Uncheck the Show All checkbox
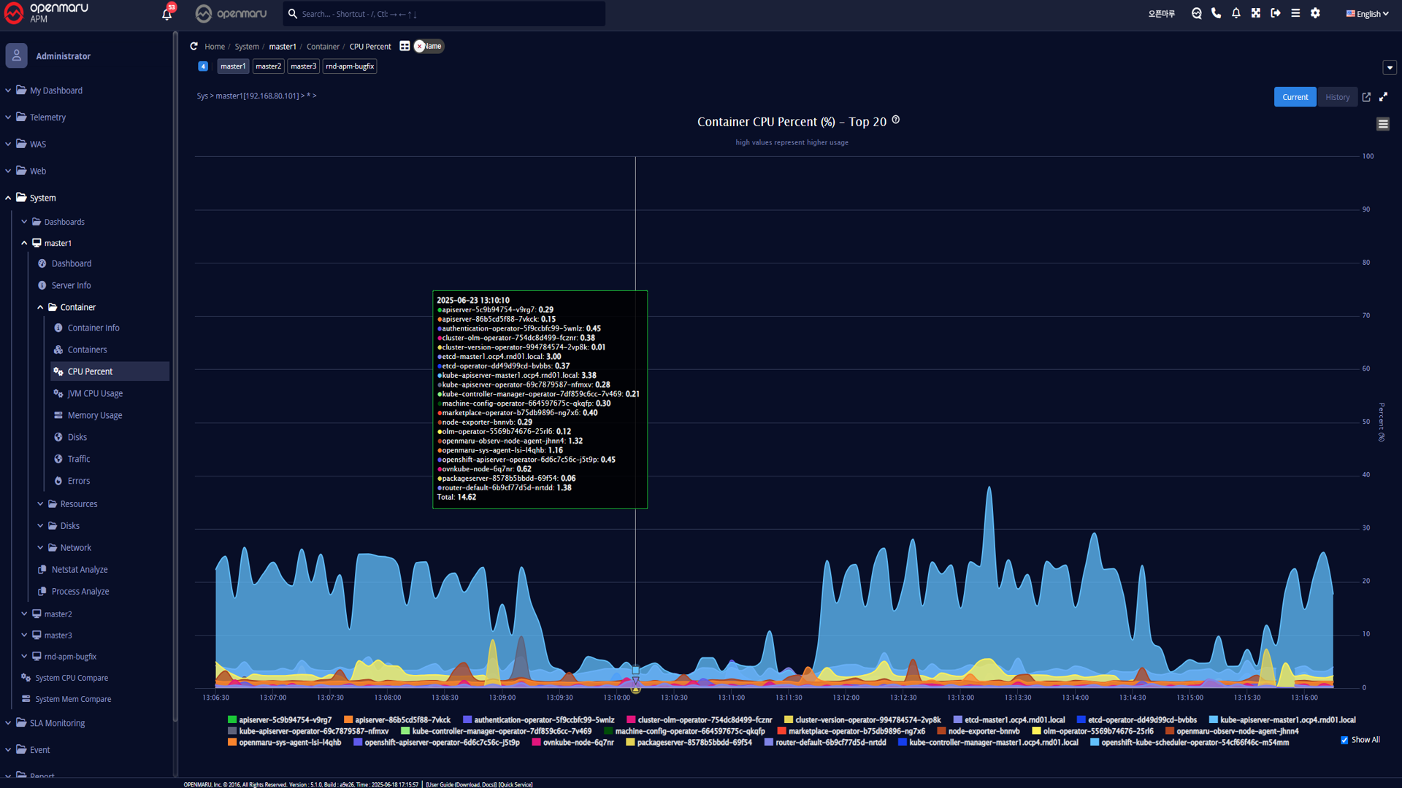The height and width of the screenshot is (788, 1402). (x=1344, y=740)
